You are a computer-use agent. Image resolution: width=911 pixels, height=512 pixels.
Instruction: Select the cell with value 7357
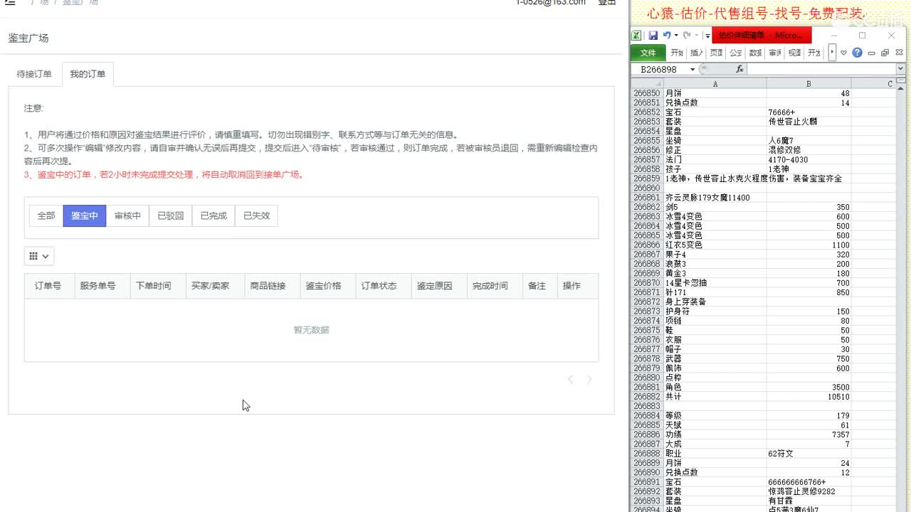click(809, 434)
